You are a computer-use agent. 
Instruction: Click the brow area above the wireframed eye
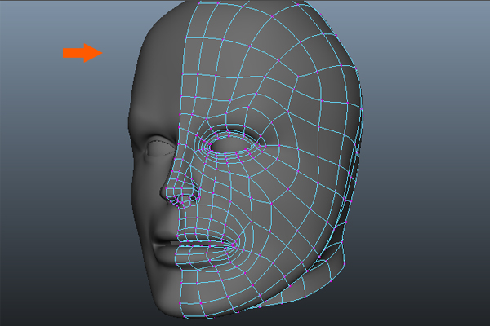237,118
